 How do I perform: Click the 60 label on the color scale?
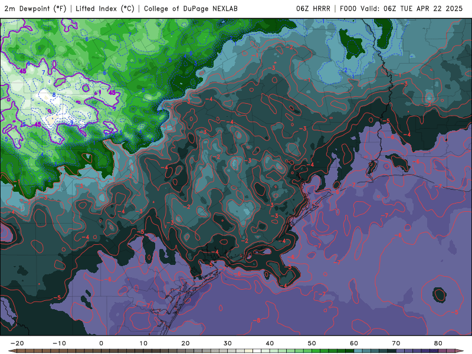354,343
